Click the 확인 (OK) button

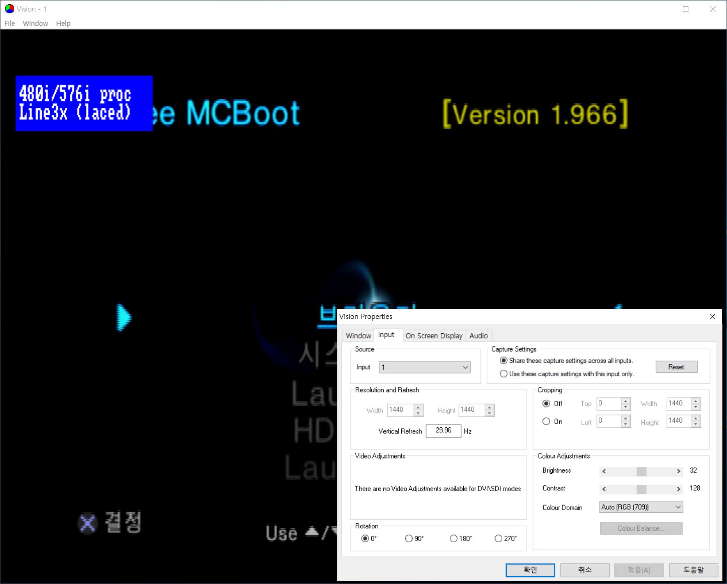pos(530,570)
